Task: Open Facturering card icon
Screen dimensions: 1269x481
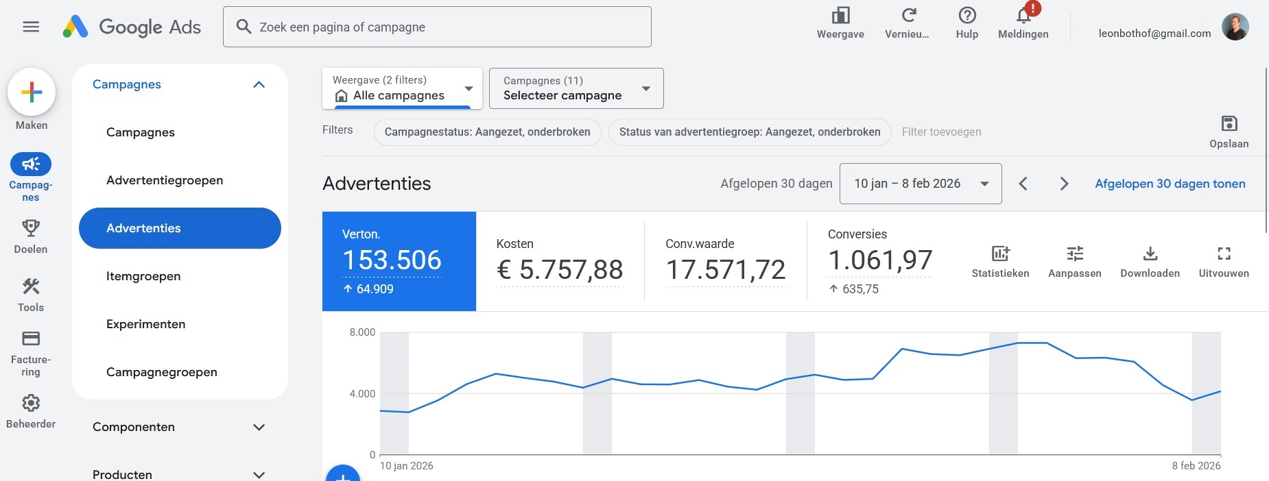Action: pos(31,338)
